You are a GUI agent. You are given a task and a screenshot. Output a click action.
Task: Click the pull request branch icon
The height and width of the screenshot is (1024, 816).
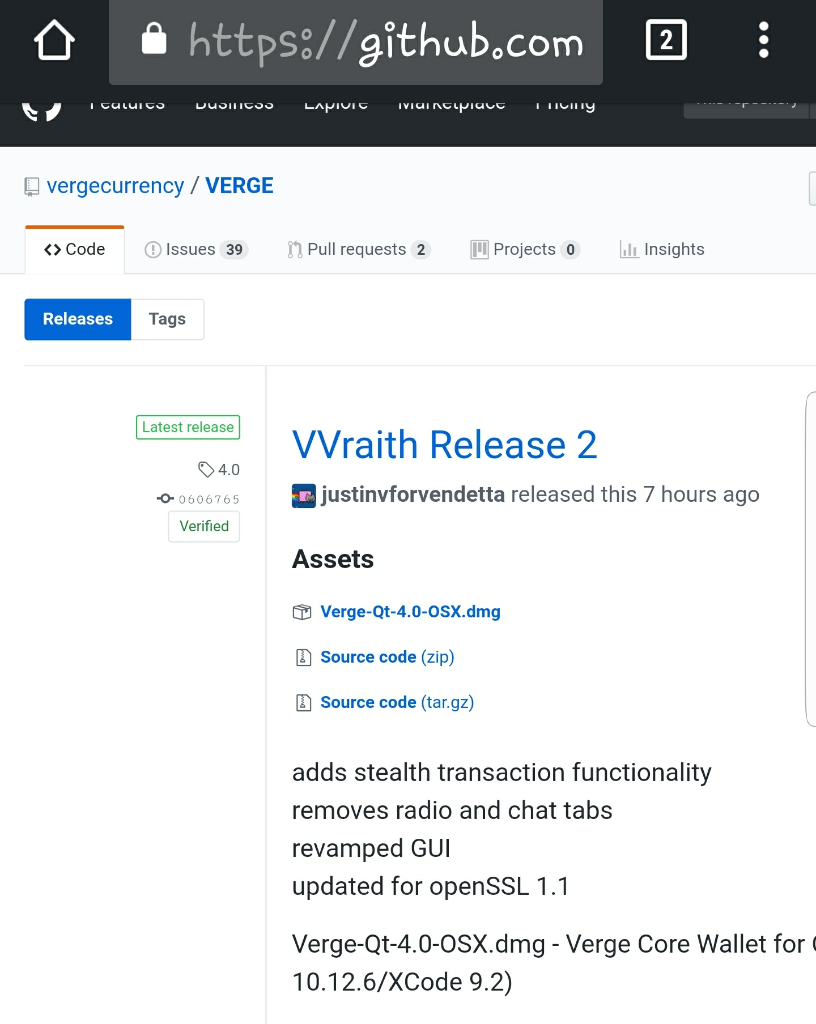[295, 250]
